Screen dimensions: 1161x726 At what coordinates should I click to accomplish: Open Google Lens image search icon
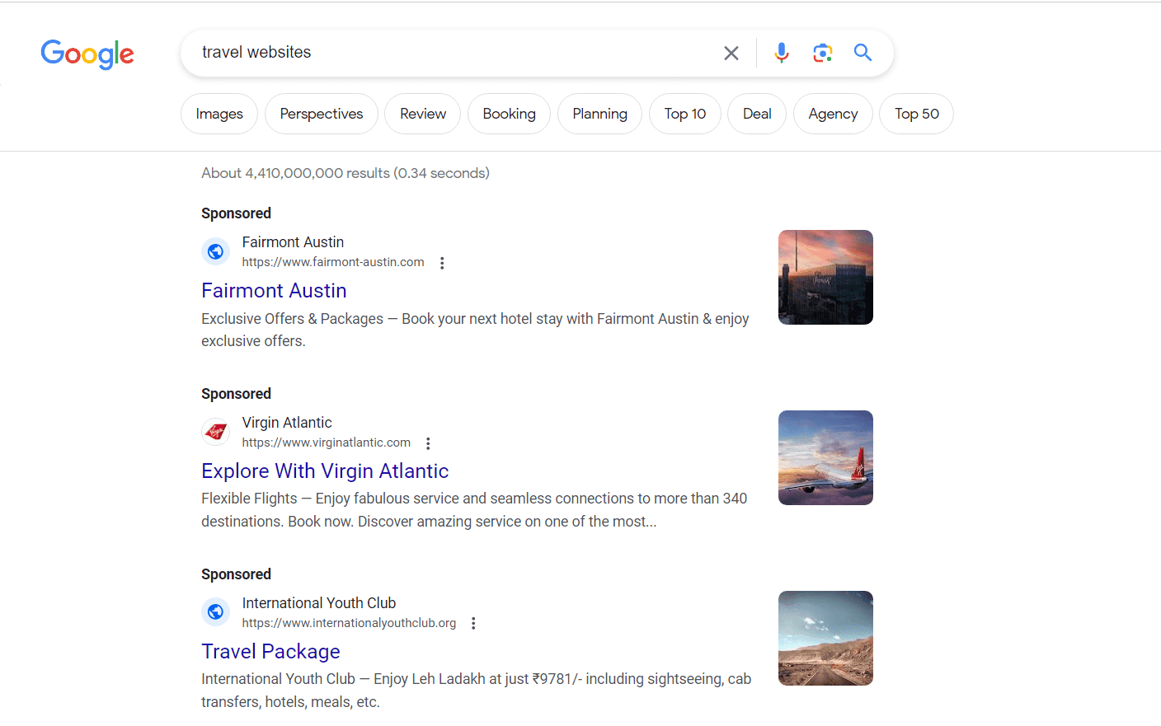[822, 53]
